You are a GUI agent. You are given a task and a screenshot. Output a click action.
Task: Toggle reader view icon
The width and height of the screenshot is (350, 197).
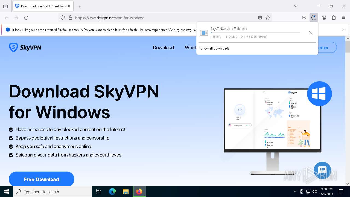tap(260, 18)
